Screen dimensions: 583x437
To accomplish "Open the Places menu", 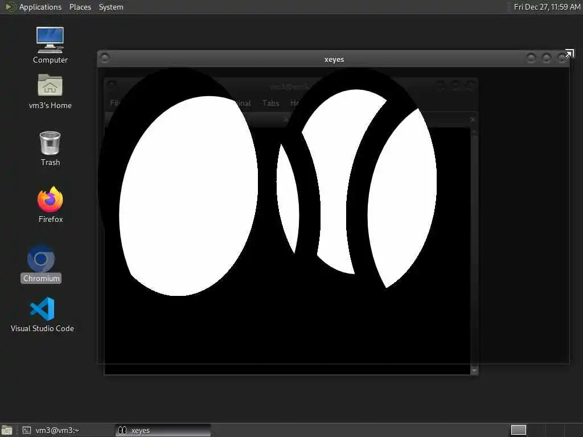I will pos(80,7).
